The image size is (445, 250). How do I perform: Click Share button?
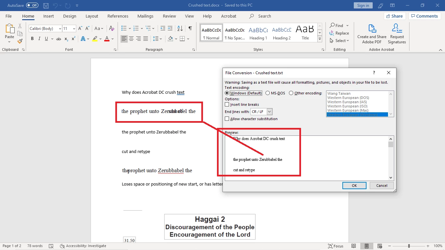click(x=395, y=16)
